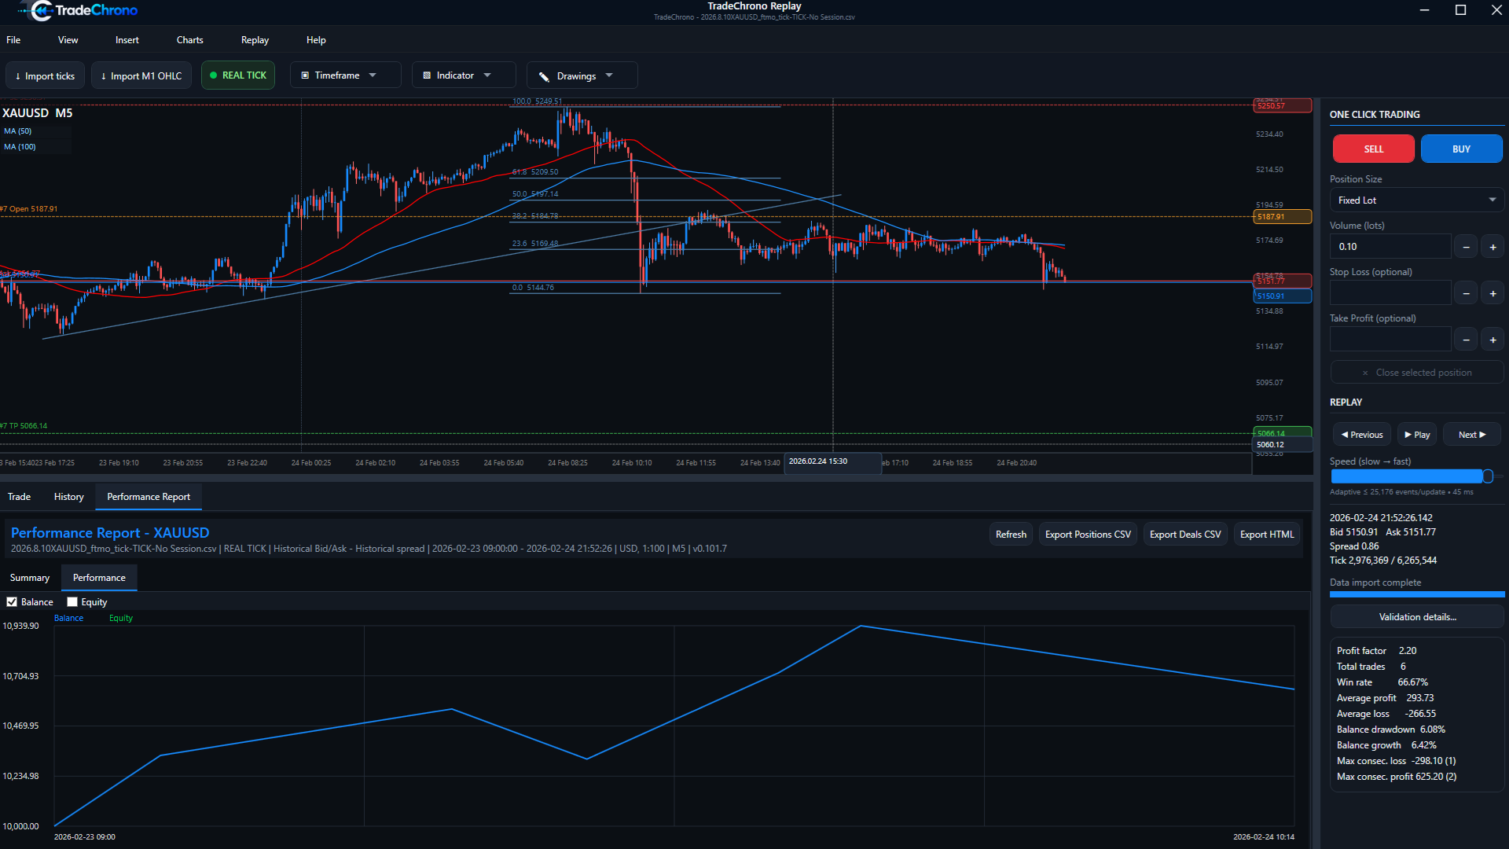Open the Help menu
This screenshot has height=849, width=1509.
click(316, 40)
